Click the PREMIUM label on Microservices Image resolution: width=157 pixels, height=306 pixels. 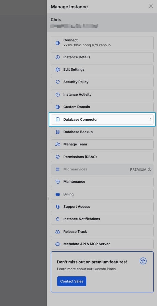(x=138, y=170)
